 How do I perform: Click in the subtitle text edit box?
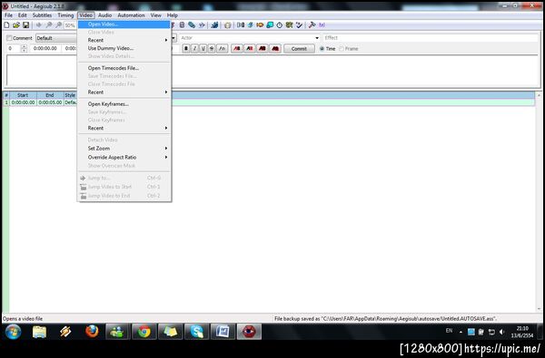pyautogui.click(x=272, y=71)
